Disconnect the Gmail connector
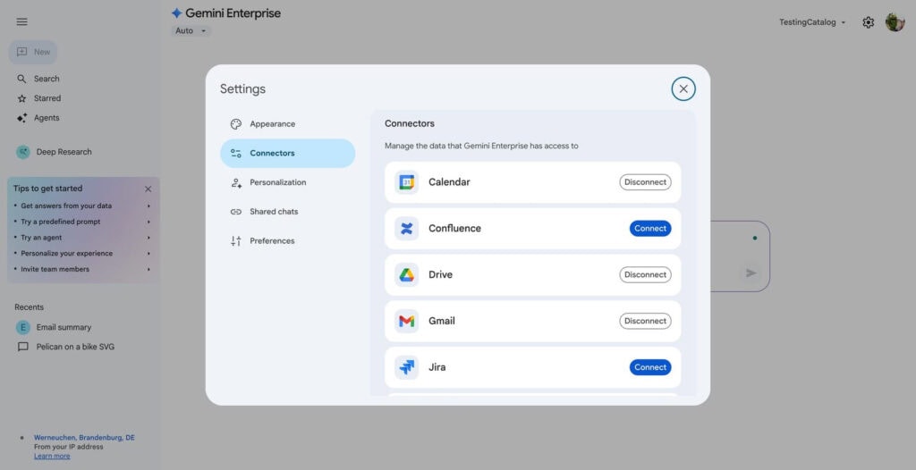 [645, 321]
